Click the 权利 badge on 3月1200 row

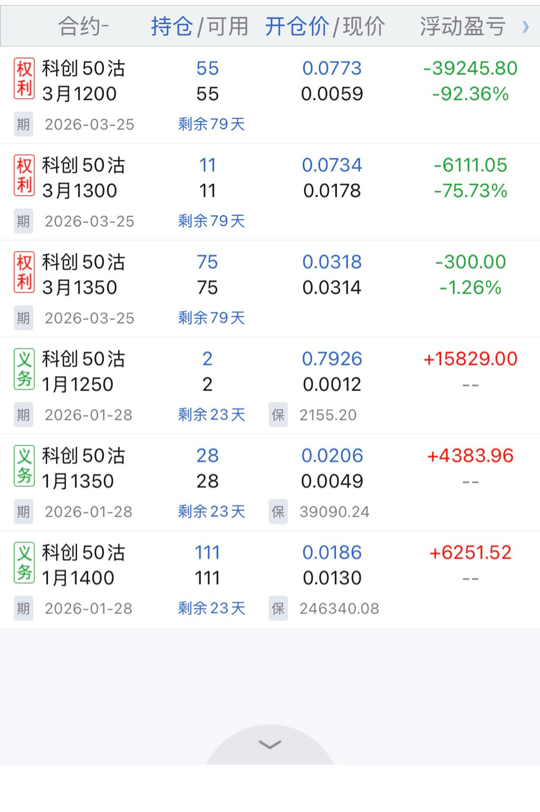tap(24, 79)
